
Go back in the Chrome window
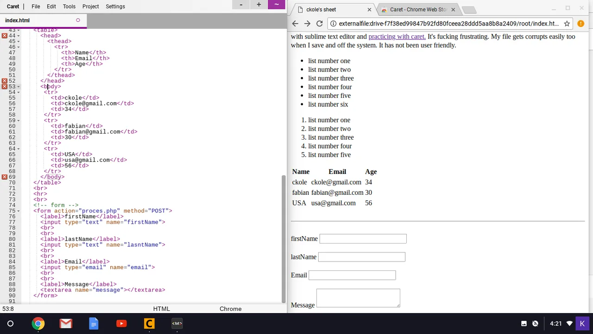pos(295,24)
